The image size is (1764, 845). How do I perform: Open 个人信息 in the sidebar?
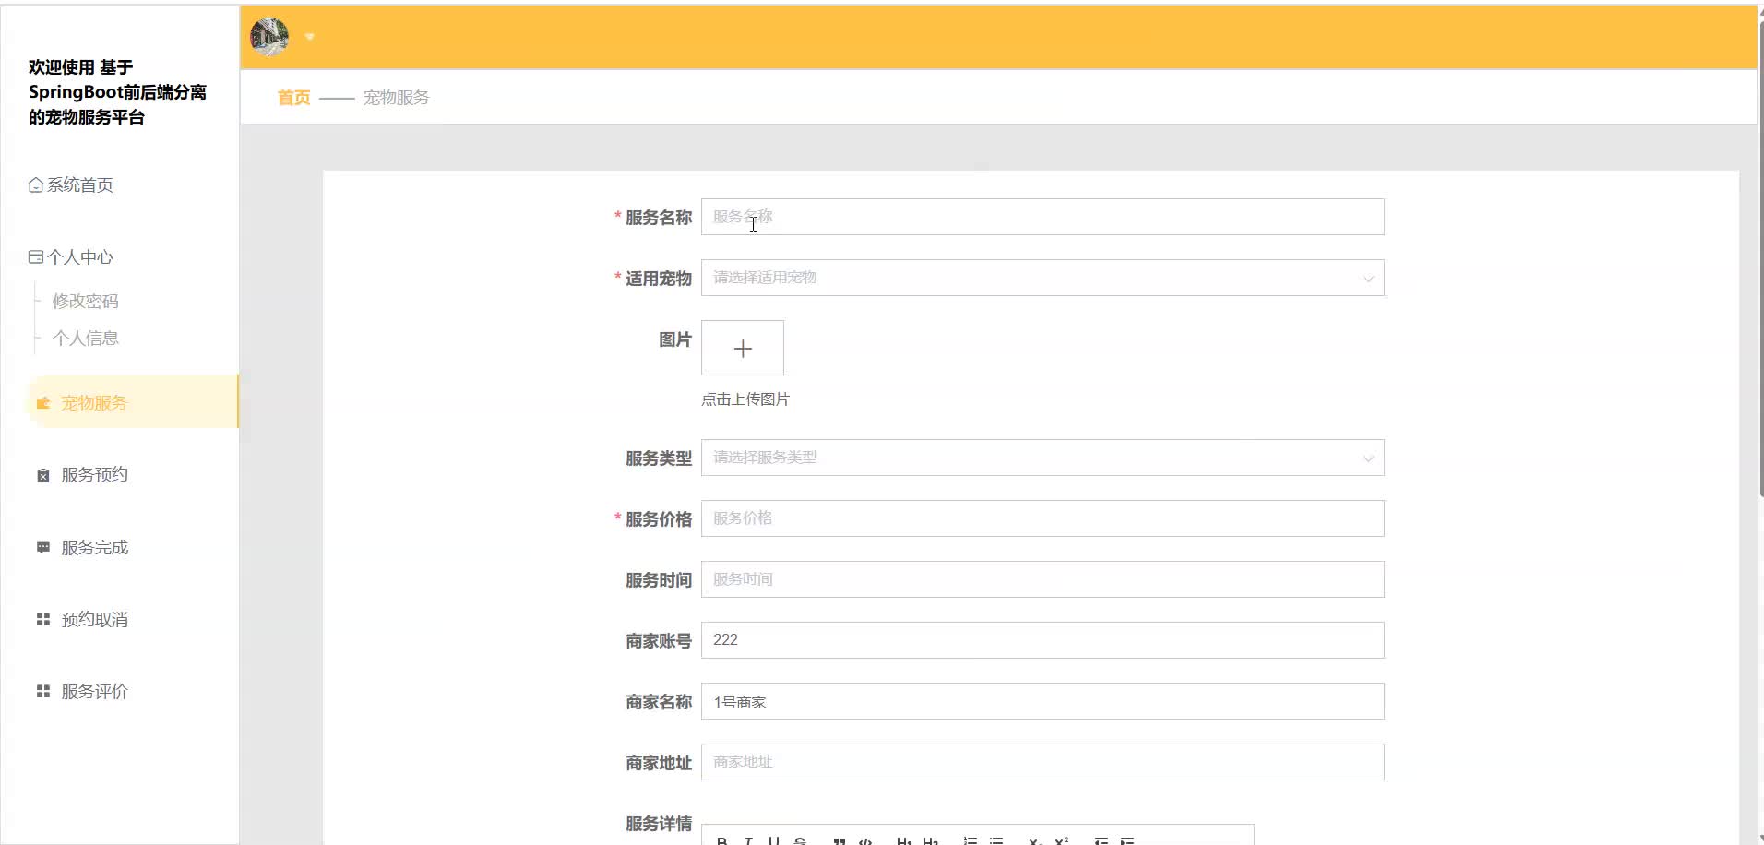tap(85, 338)
